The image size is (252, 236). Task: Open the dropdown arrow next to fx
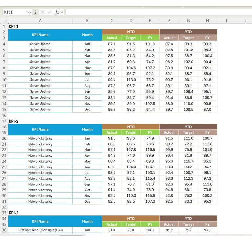point(62,12)
